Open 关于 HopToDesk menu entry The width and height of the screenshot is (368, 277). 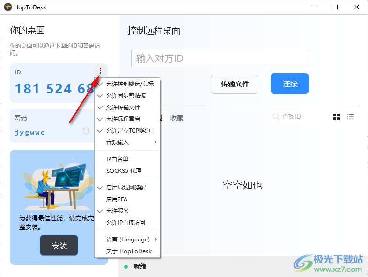[127, 251]
